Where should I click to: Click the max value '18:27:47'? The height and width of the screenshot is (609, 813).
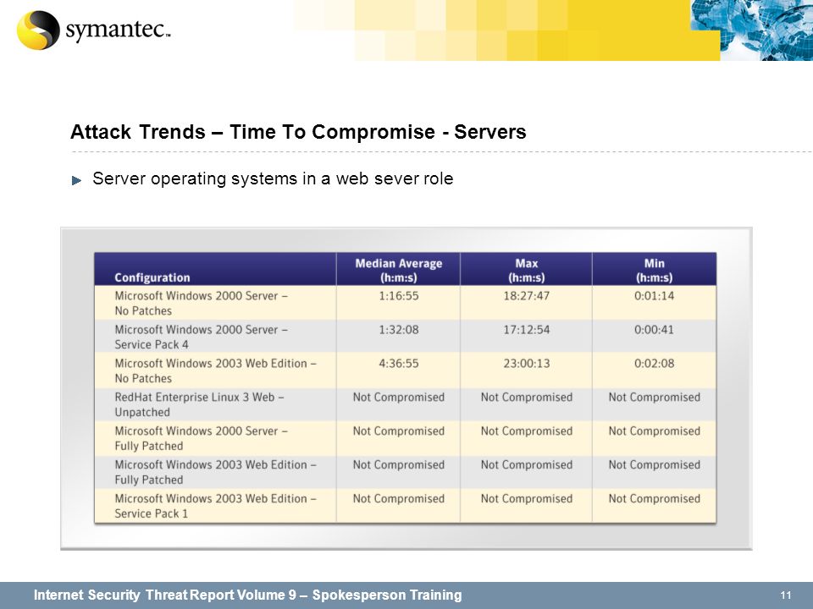[526, 296]
